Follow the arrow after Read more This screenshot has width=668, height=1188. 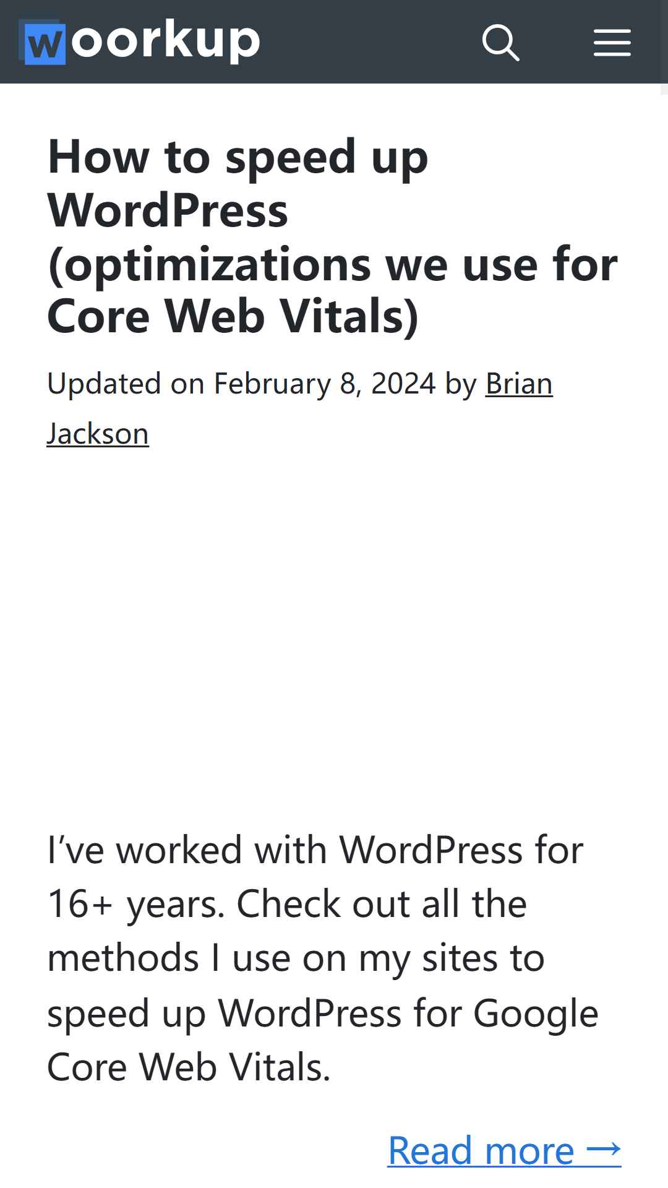(x=604, y=1149)
